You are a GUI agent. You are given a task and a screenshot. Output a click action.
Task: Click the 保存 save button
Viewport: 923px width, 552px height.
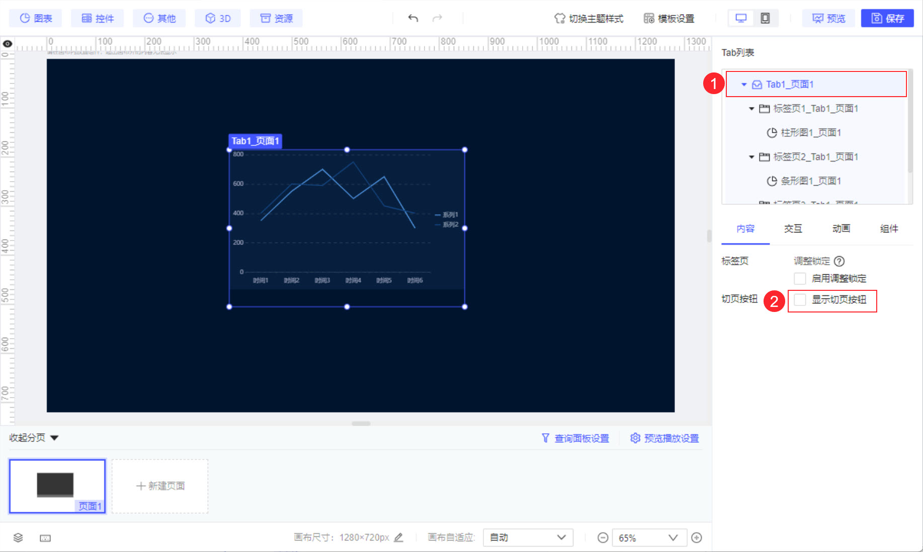887,19
